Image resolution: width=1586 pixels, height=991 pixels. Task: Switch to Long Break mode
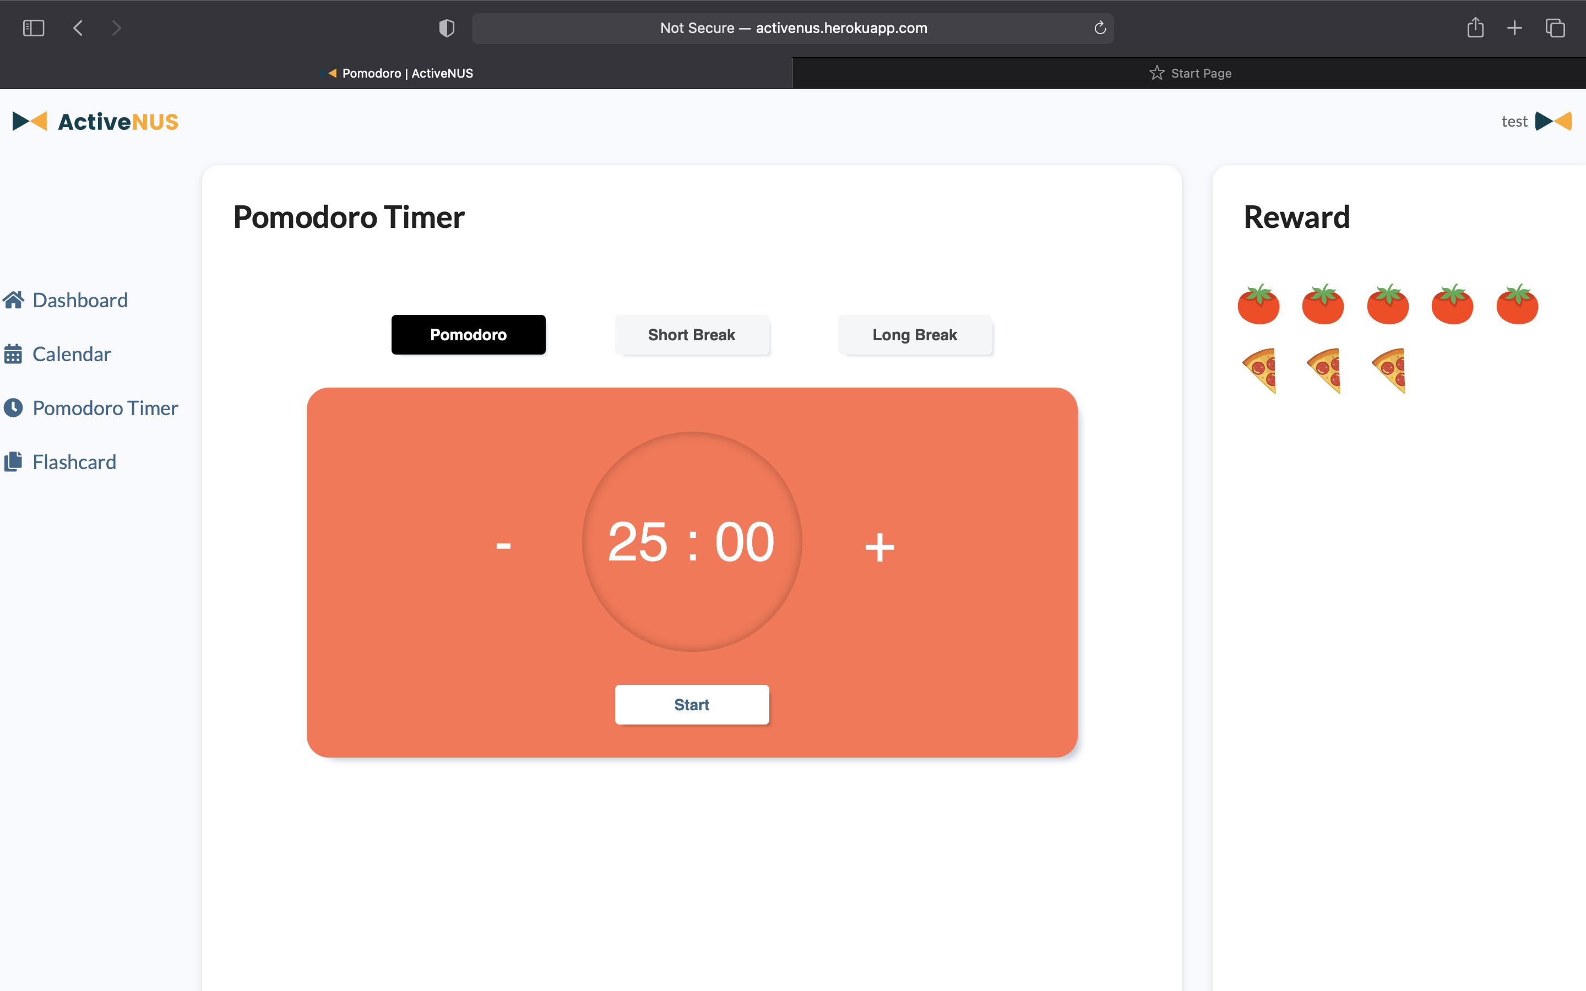(x=915, y=335)
